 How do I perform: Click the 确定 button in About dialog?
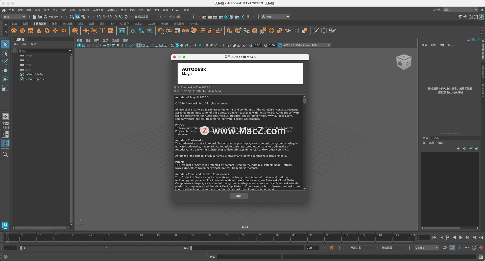(x=239, y=196)
